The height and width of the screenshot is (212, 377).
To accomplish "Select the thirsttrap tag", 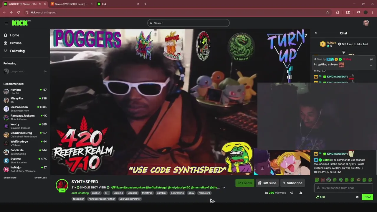I will click(147, 193).
